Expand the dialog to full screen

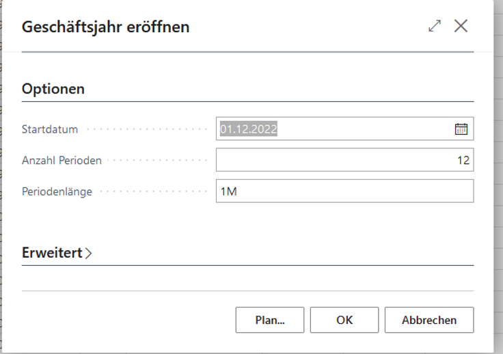tap(435, 27)
